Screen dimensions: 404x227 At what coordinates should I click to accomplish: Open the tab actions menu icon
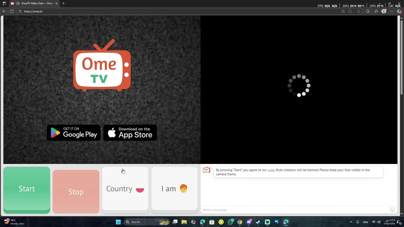click(4, 3)
